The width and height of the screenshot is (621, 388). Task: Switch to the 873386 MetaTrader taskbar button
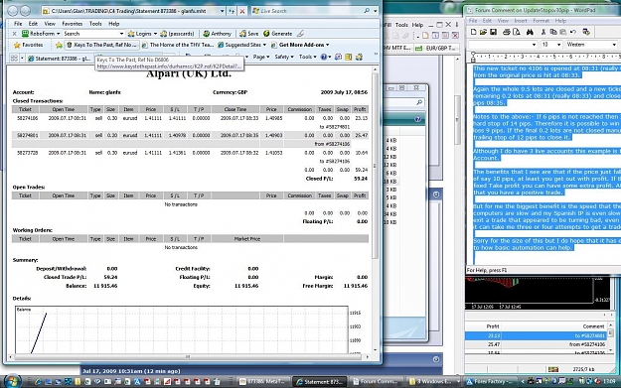pyautogui.click(x=262, y=382)
